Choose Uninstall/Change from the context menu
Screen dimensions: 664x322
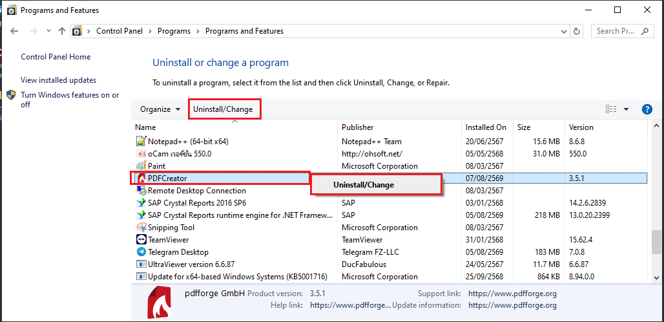[377, 185]
